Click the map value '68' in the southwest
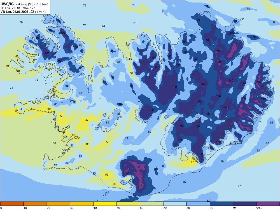The image size is (280, 210). pyautogui.click(x=54, y=143)
